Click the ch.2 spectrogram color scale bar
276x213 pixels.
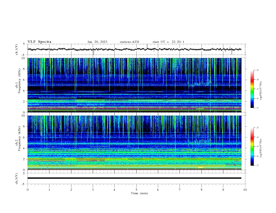(252, 147)
